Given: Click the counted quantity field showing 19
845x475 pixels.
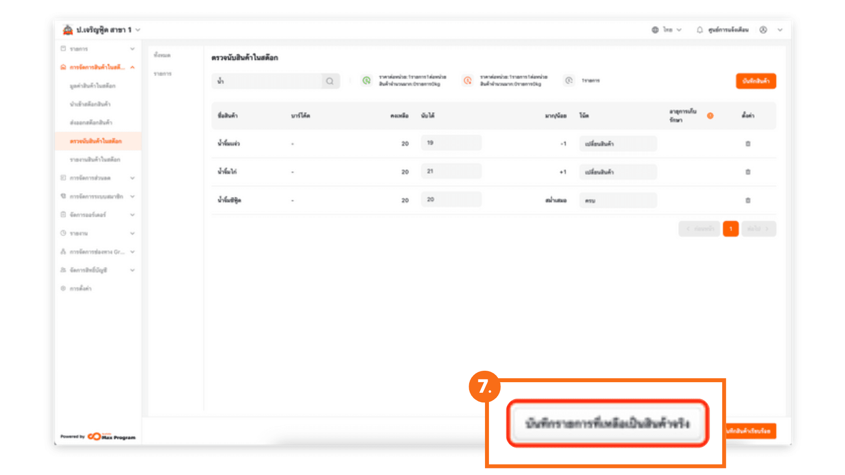Looking at the screenshot, I should pyautogui.click(x=451, y=143).
